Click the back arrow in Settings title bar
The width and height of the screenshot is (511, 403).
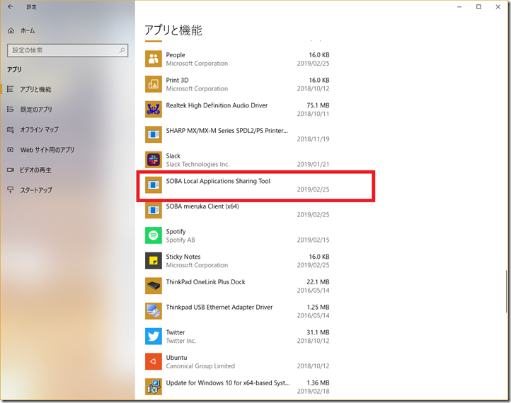click(x=11, y=6)
